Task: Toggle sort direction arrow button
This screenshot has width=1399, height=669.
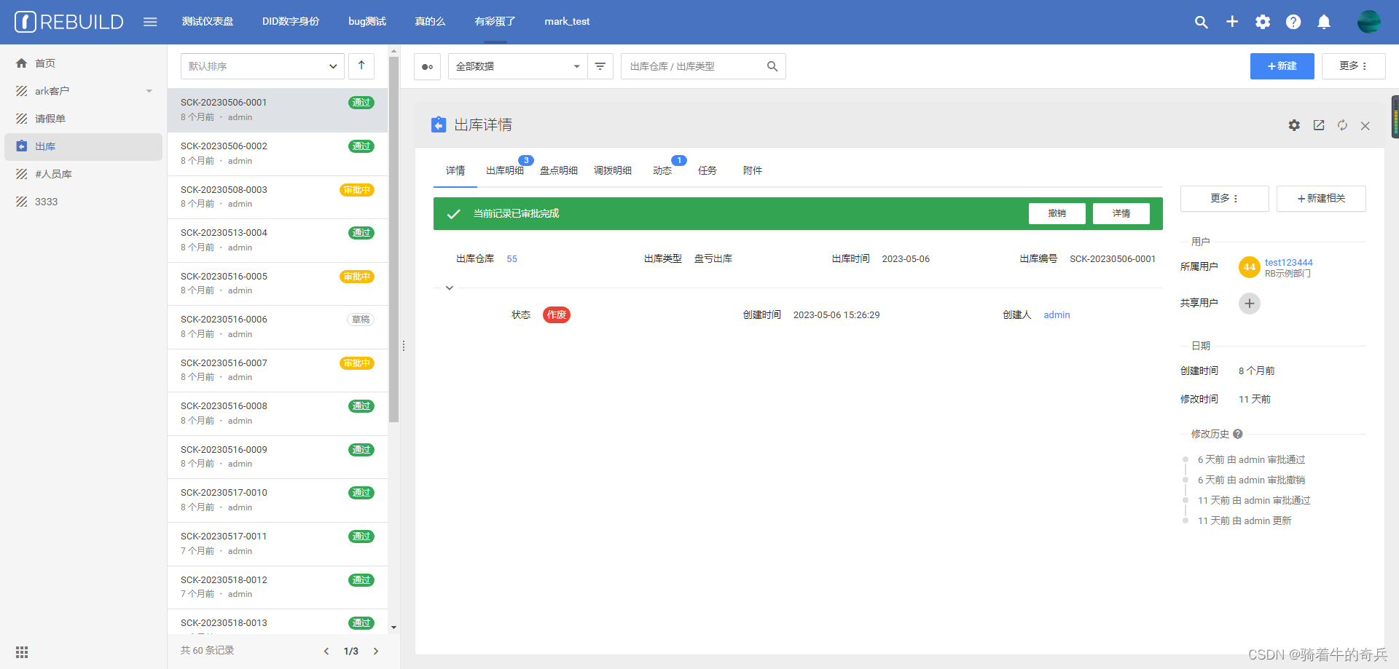Action: (x=361, y=66)
